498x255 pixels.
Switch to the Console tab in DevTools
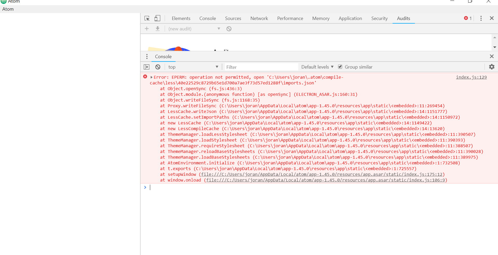point(208,18)
